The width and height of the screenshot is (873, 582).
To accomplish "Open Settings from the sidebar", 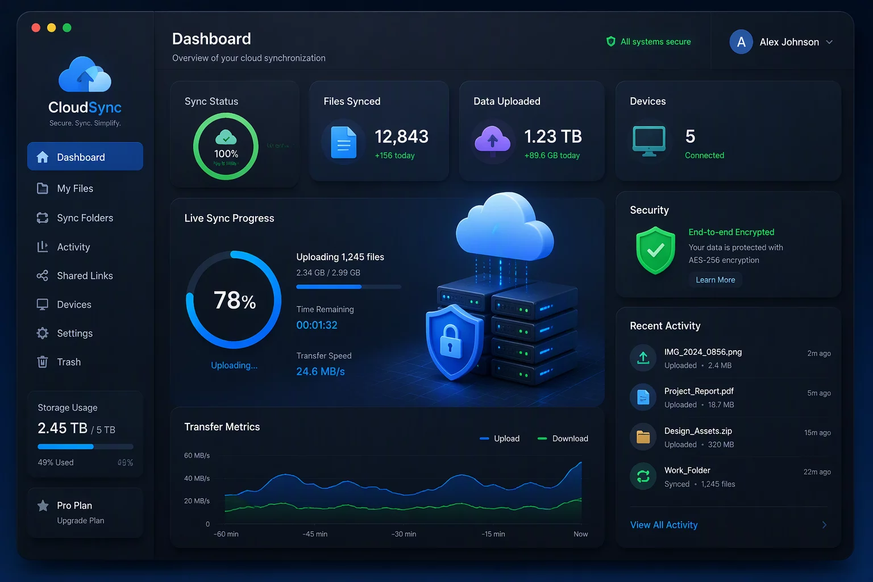I will click(74, 333).
